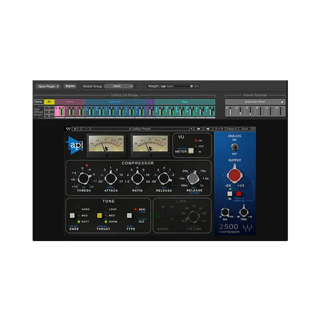Load the previous preset with left arrow
The image size is (321, 321).
click(198, 129)
